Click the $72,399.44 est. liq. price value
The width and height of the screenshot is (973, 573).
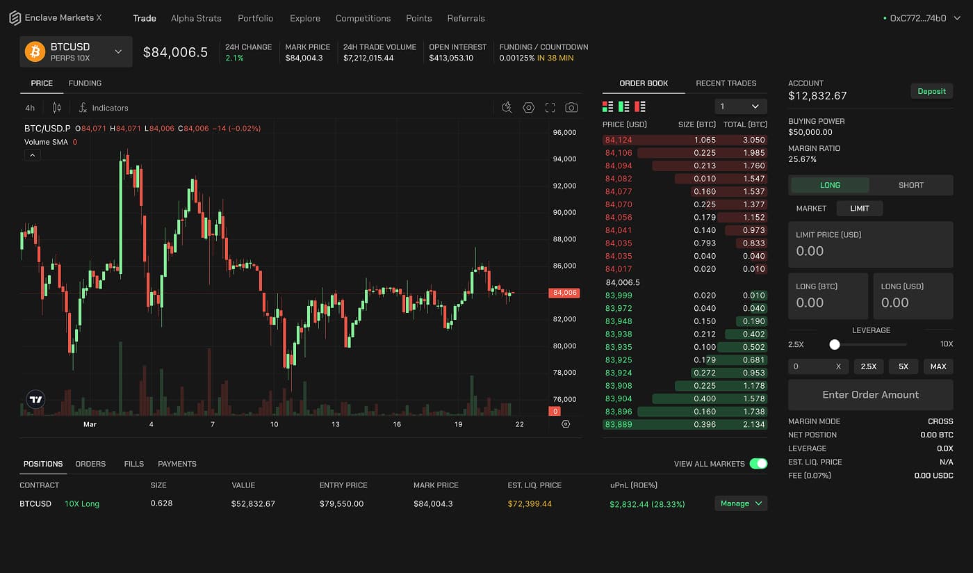(x=530, y=503)
